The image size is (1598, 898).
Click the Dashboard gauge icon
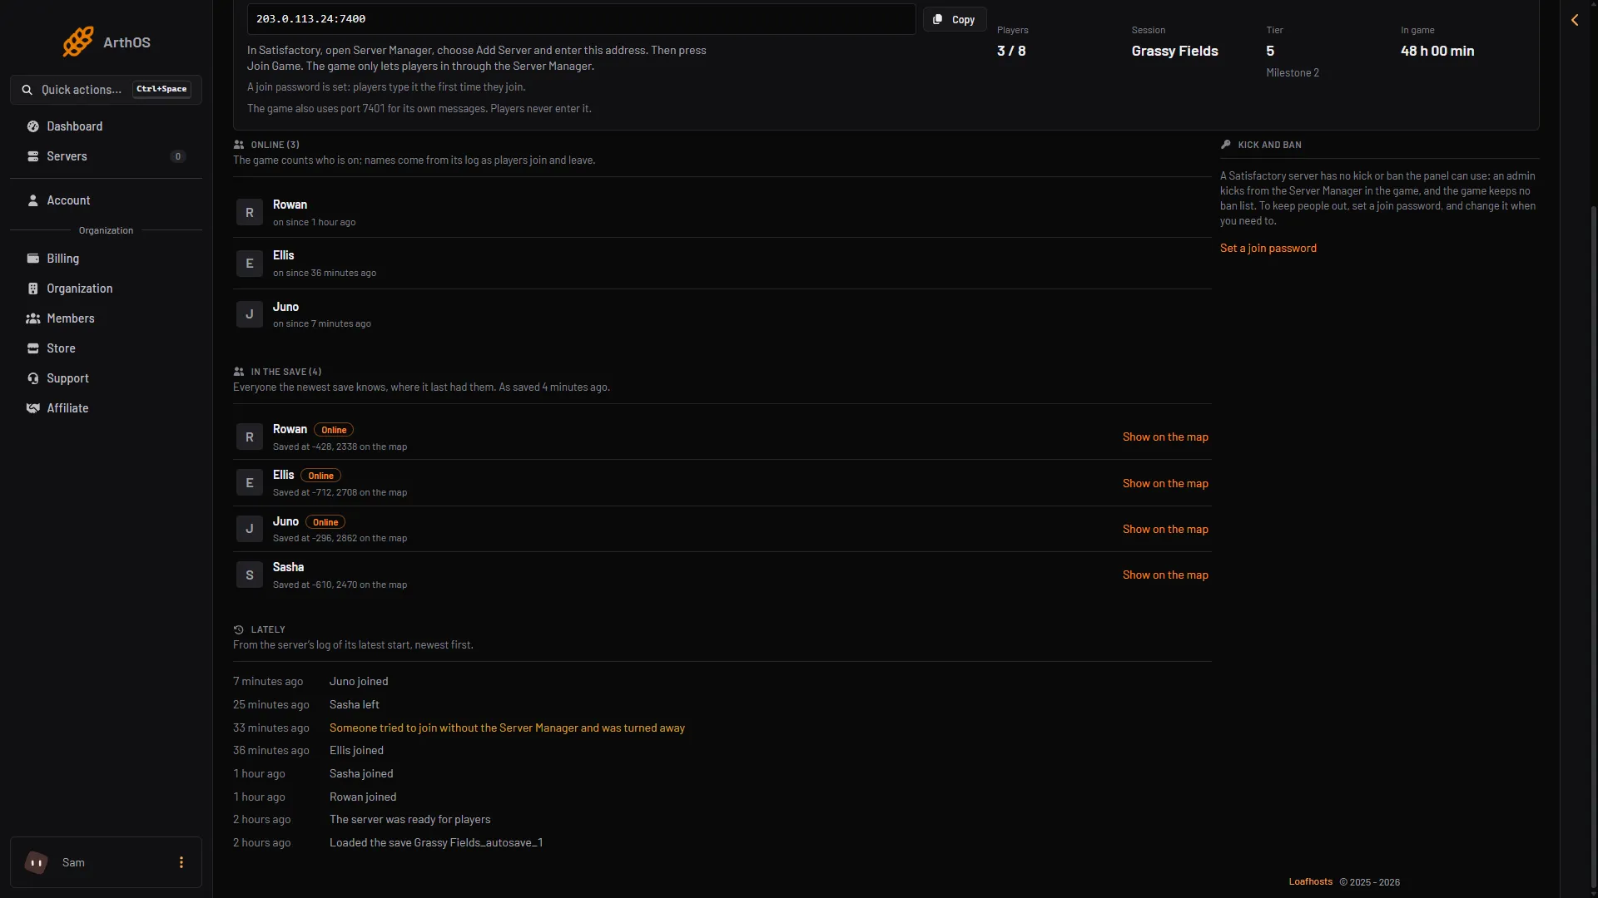pos(33,126)
